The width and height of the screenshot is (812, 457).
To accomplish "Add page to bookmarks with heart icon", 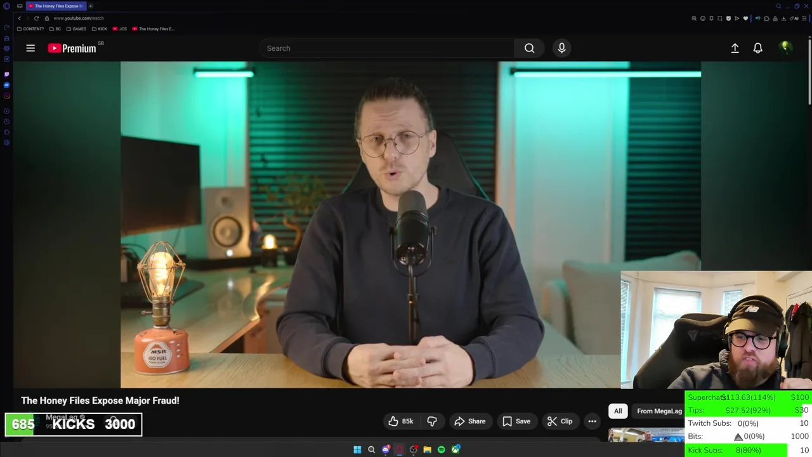I will 745,18.
